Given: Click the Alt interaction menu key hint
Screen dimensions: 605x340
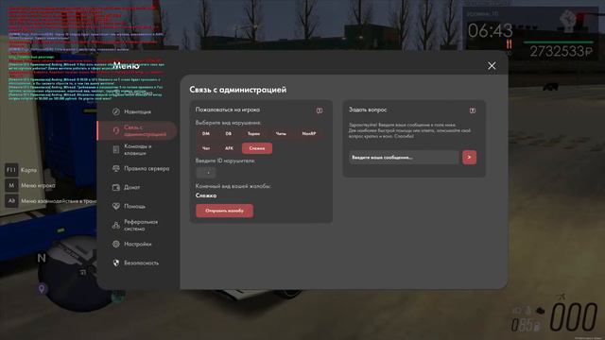Looking at the screenshot, I should (x=51, y=201).
